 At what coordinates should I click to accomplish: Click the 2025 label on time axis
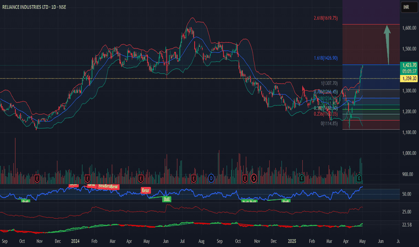[x=292, y=241]
